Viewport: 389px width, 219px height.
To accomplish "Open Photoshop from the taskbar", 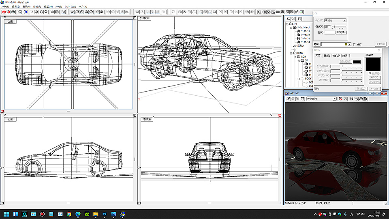I will pos(105,214).
